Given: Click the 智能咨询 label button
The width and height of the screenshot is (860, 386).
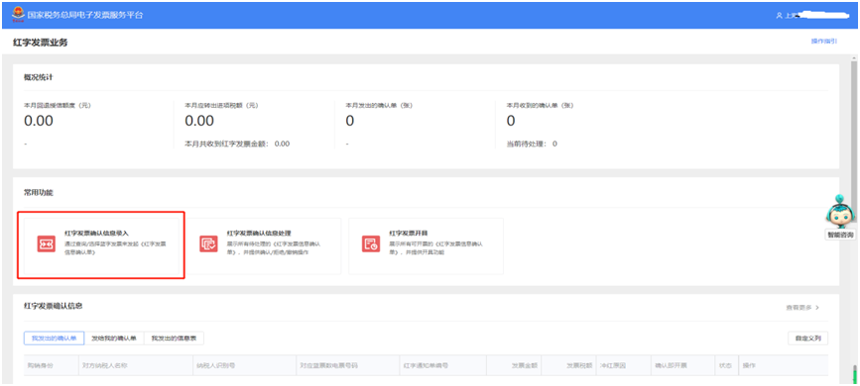Looking at the screenshot, I should point(840,235).
